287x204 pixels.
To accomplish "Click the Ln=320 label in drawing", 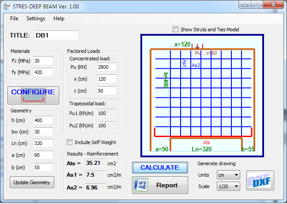I will coord(201,149).
